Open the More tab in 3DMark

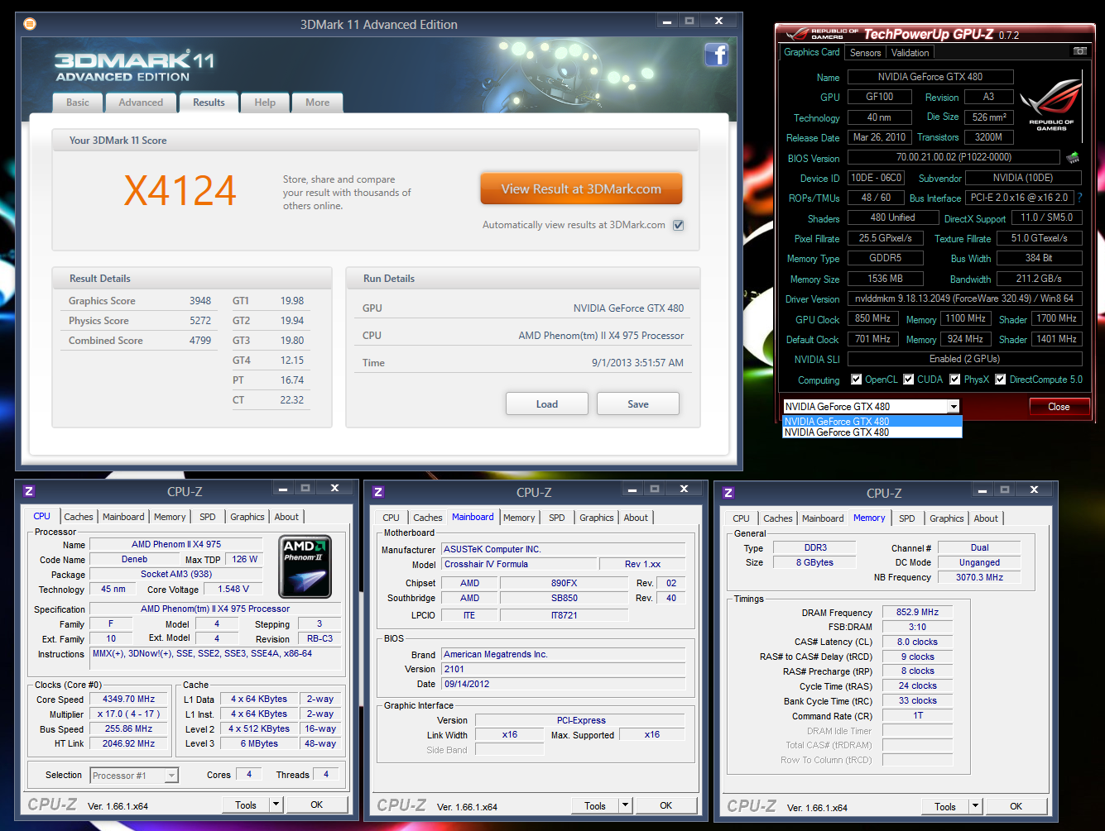click(317, 103)
